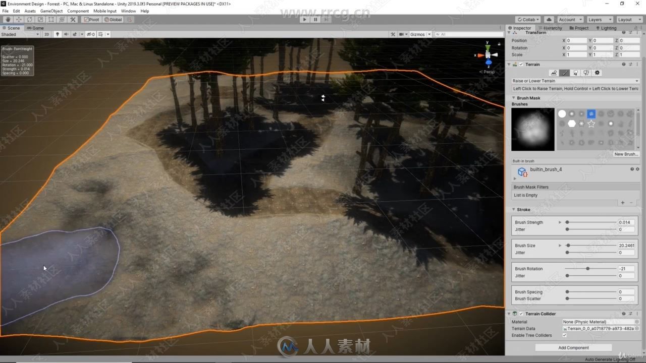Open the Terrain component help icon

pos(624,65)
